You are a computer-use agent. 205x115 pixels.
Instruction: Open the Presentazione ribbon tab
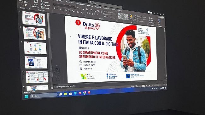point(80,4)
